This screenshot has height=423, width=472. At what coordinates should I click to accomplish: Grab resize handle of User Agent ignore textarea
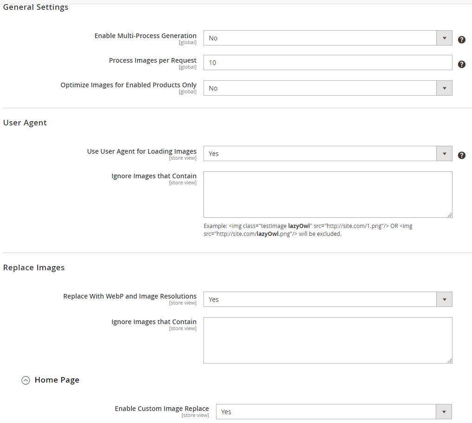(449, 215)
